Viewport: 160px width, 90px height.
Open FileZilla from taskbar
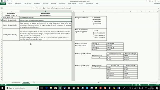pyautogui.click(x=100, y=88)
